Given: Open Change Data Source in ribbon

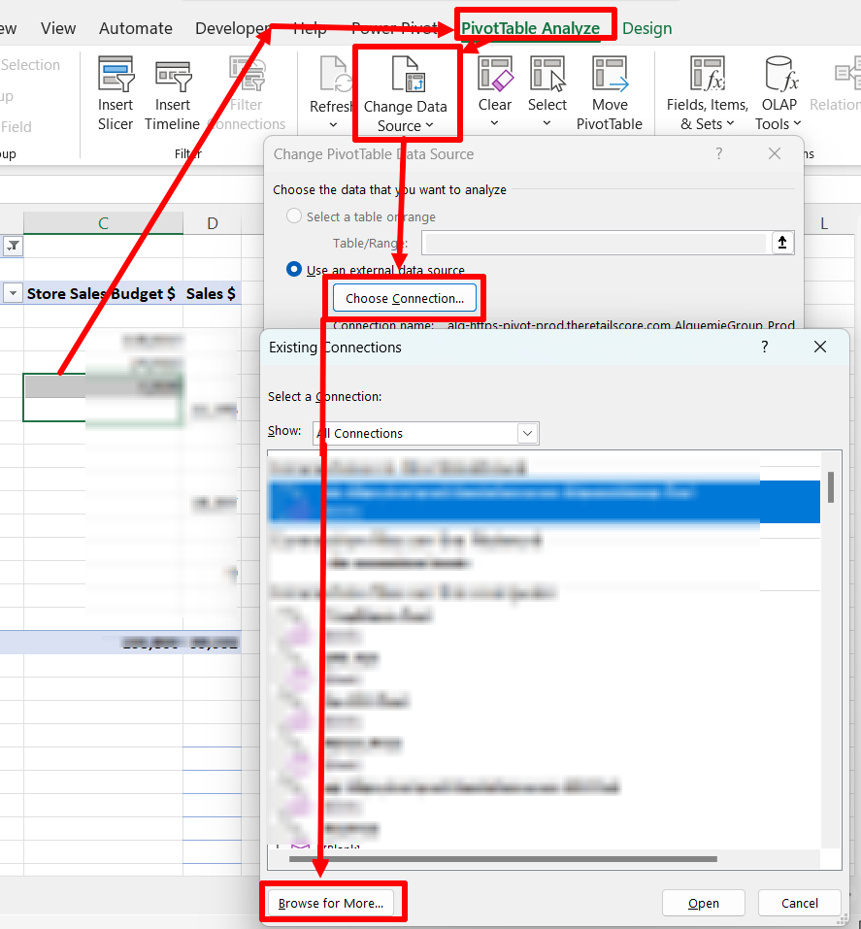Looking at the screenshot, I should click(405, 94).
